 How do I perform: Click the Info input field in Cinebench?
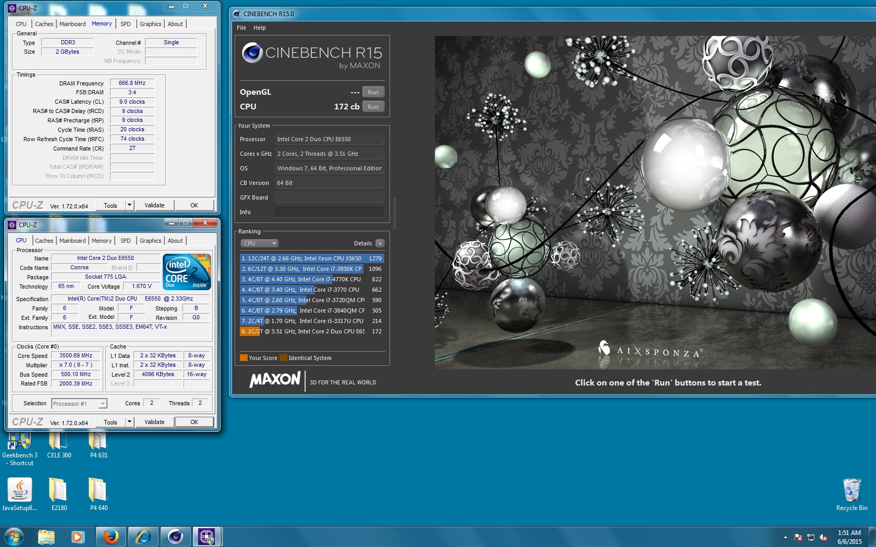pyautogui.click(x=330, y=212)
